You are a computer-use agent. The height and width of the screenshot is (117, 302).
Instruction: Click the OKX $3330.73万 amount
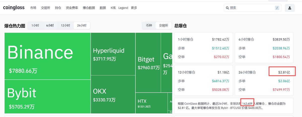pyautogui.click(x=104, y=100)
